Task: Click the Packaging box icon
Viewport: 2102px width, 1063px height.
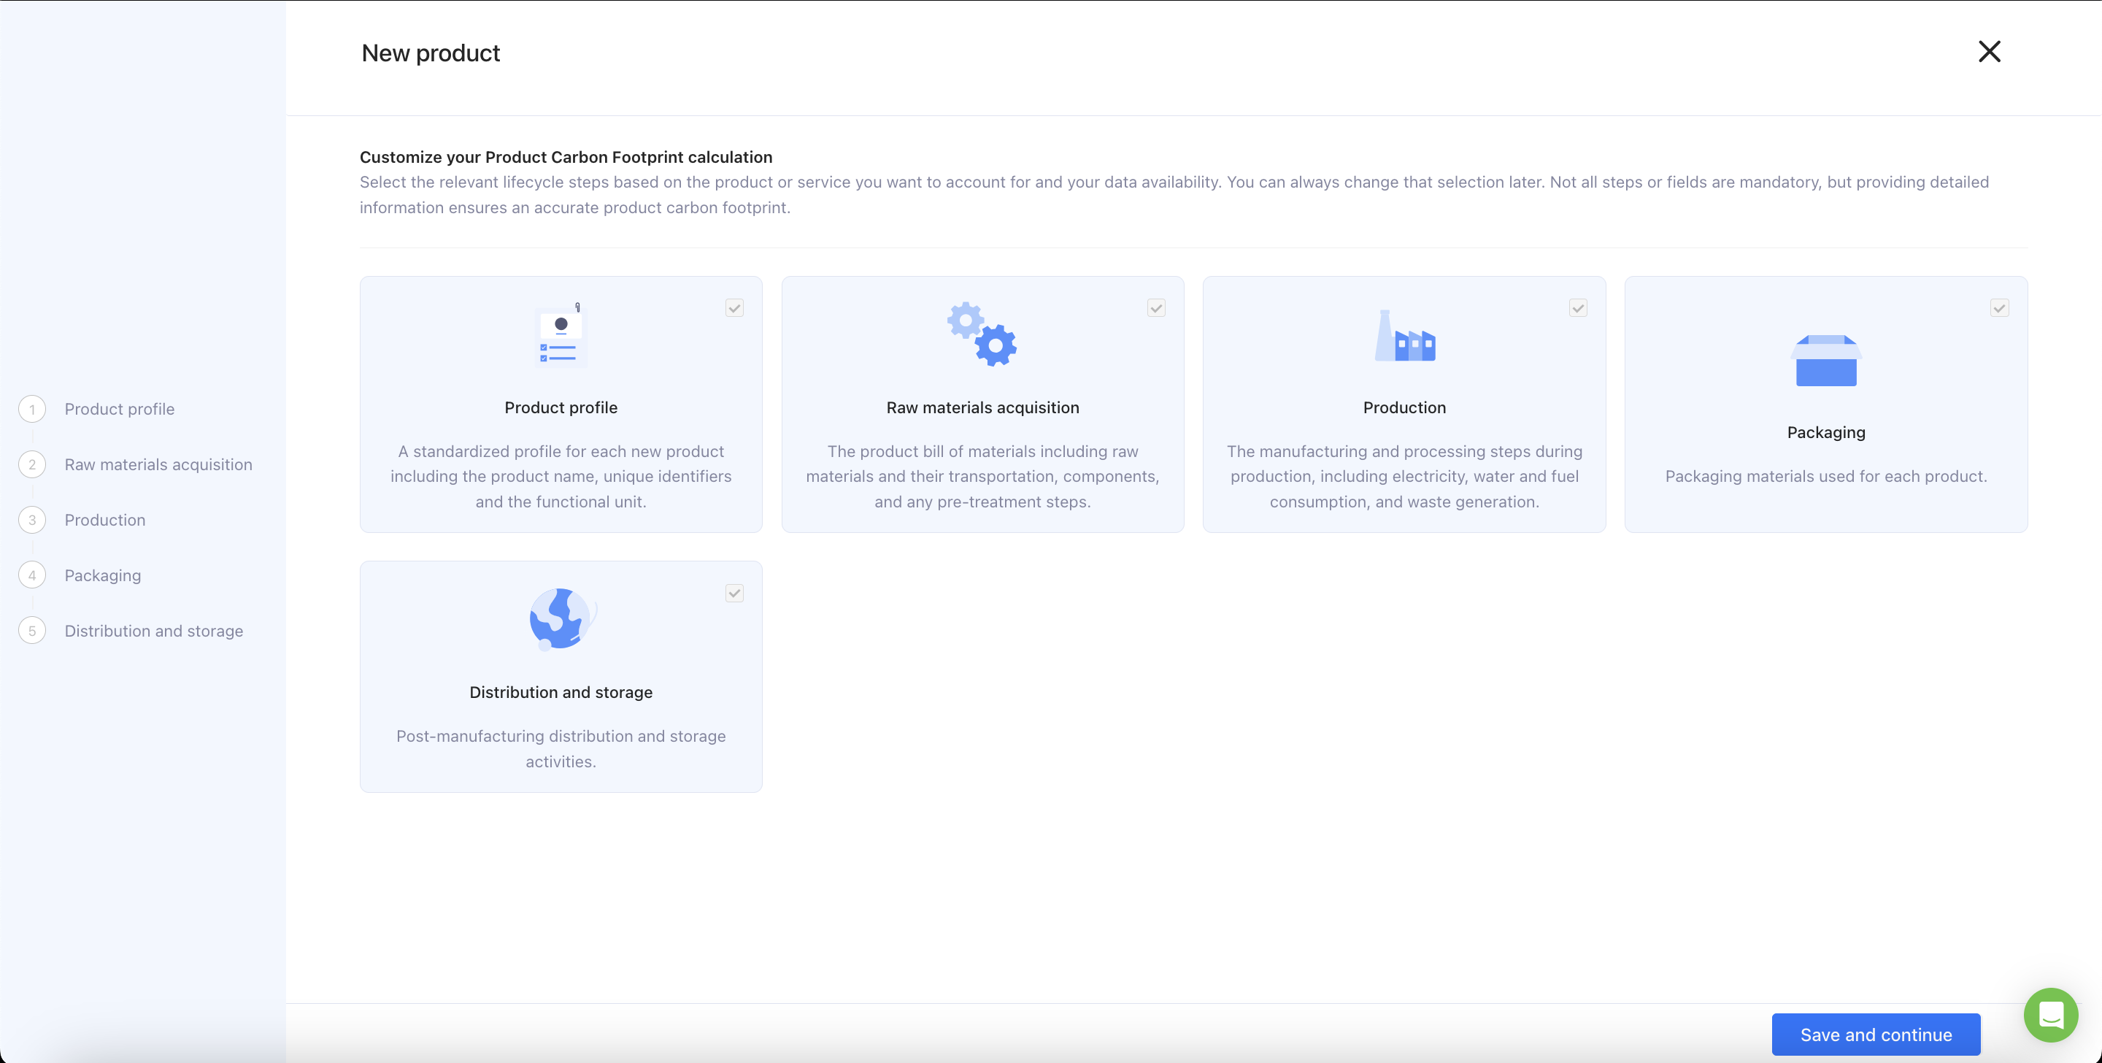Action: click(1825, 360)
